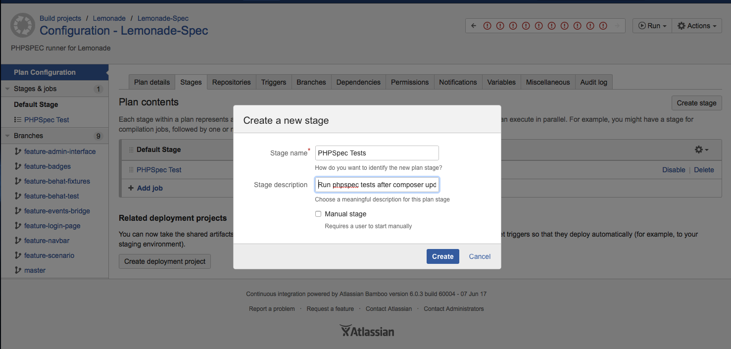731x349 pixels.
Task: Enable the Manual stage checkbox
Action: tap(318, 214)
